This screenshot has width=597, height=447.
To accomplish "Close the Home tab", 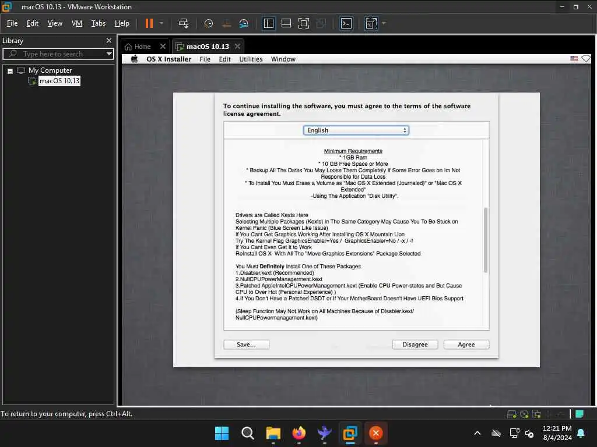I will click(163, 47).
